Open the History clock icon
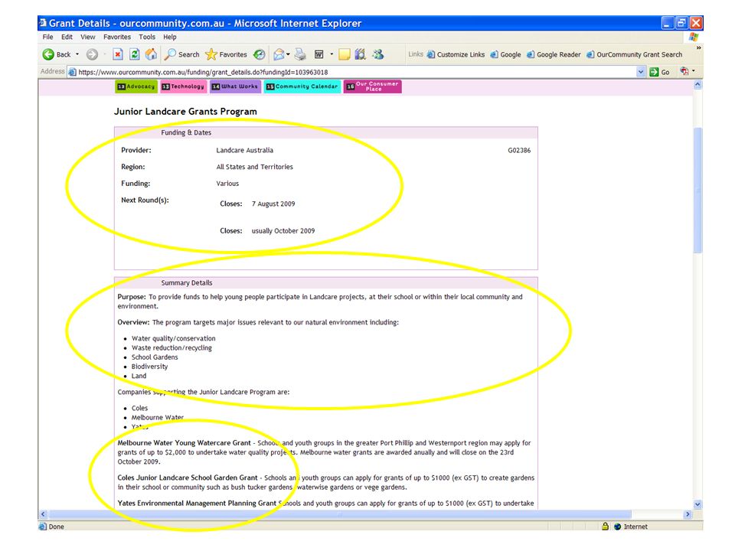 click(x=260, y=54)
